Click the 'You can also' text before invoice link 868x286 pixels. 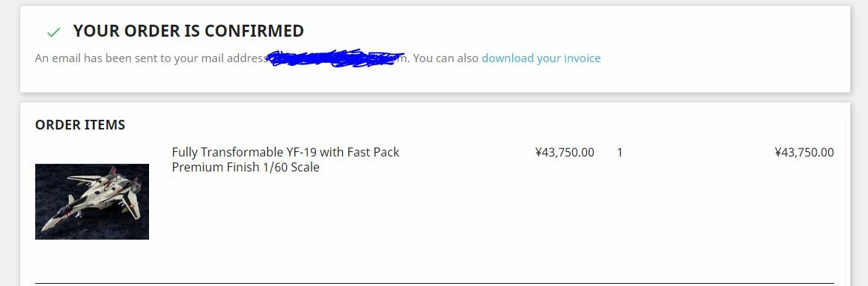coord(446,58)
